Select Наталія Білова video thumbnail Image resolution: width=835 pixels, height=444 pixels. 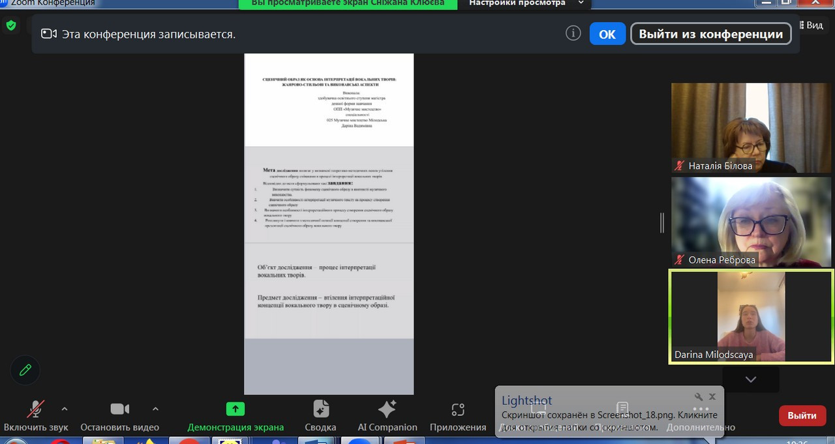(751, 128)
